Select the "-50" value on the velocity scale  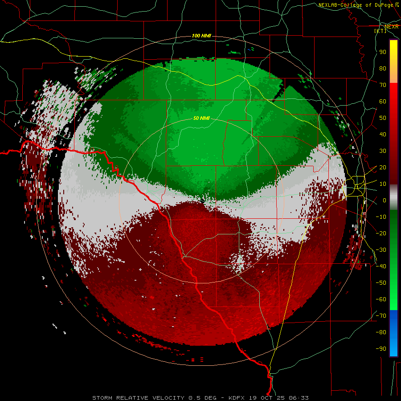click(x=381, y=283)
